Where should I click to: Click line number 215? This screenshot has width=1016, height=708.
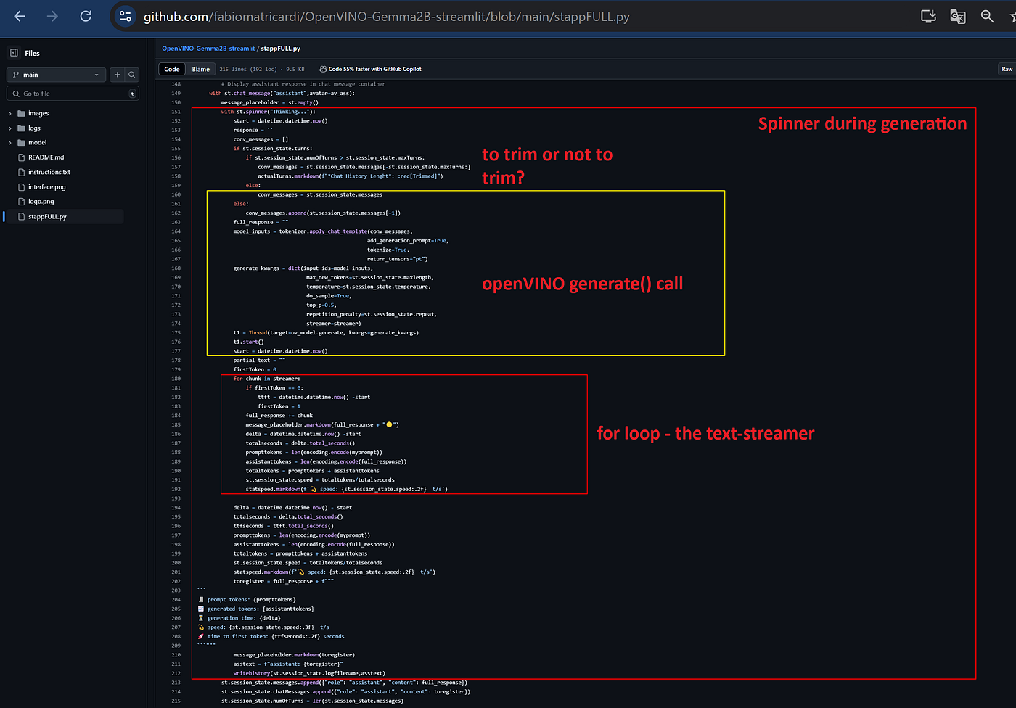176,701
